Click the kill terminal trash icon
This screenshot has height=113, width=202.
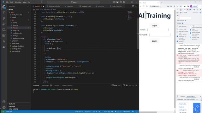pos(127,85)
